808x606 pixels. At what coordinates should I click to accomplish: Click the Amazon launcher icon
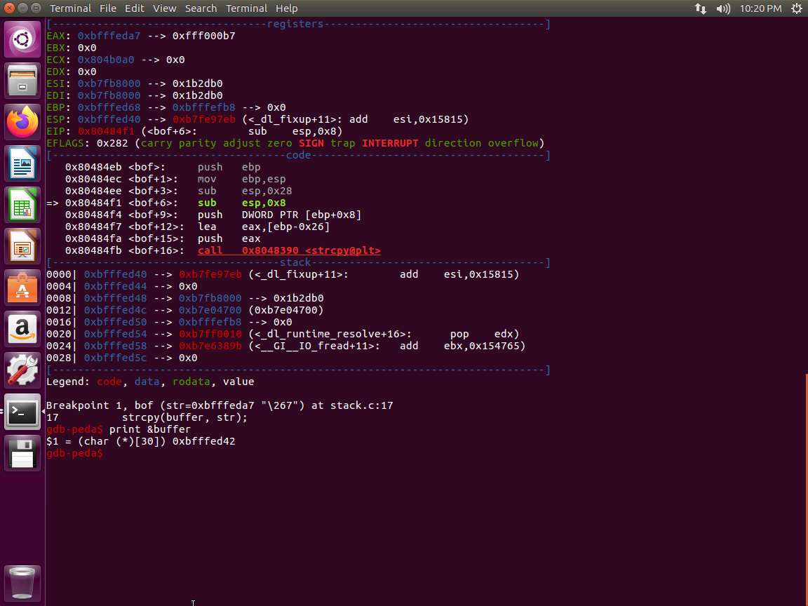[22, 329]
